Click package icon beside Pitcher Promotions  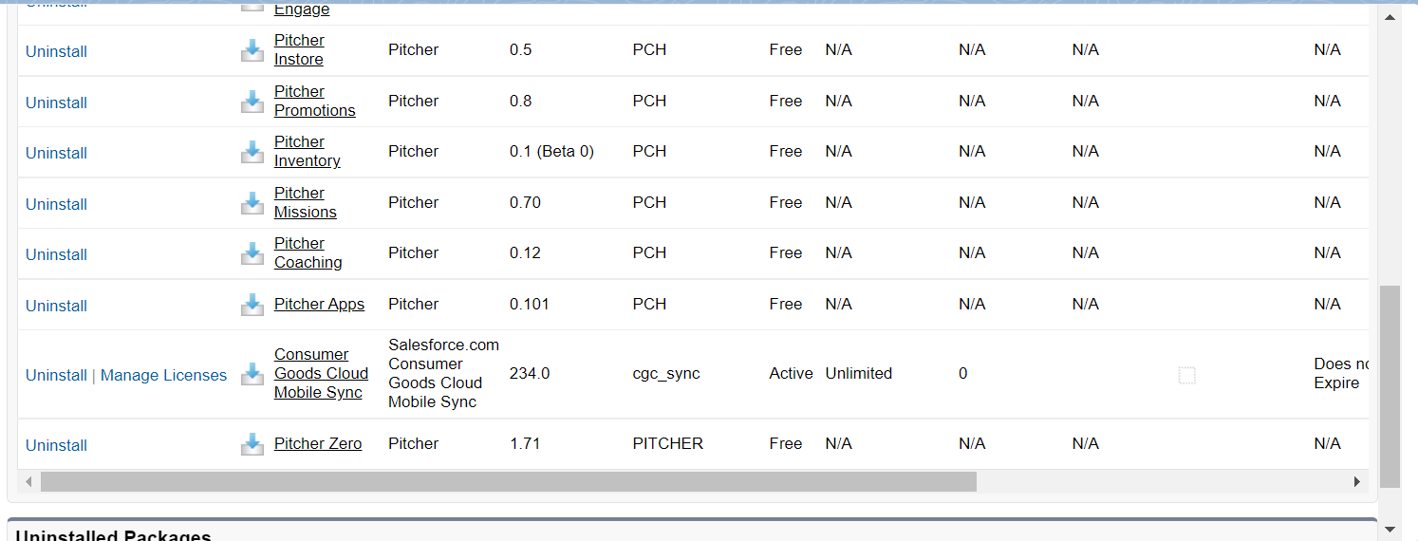252,102
